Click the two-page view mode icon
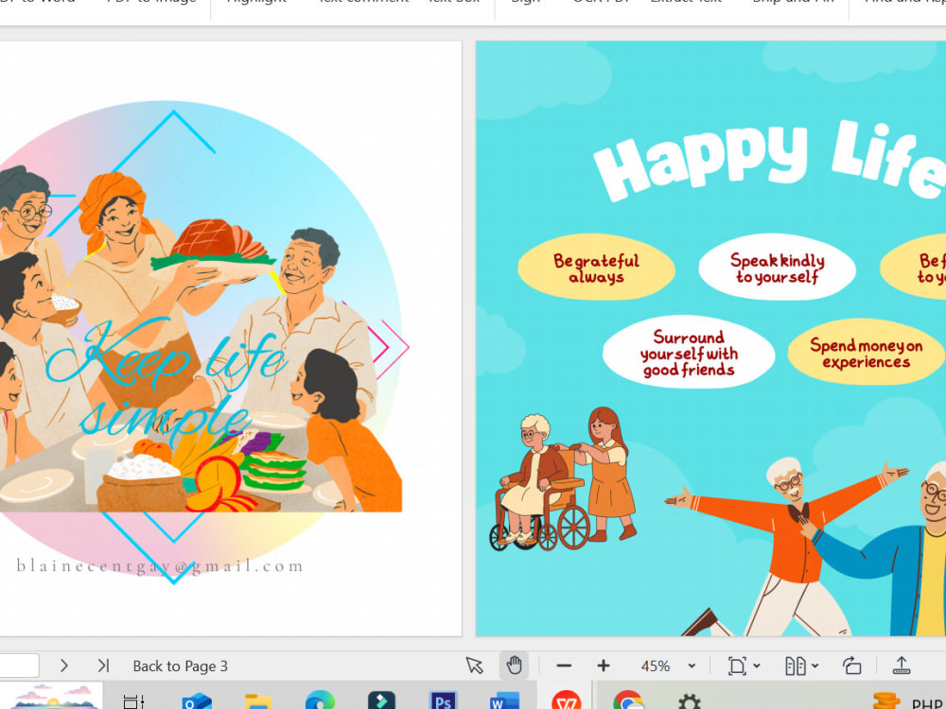 coord(796,666)
